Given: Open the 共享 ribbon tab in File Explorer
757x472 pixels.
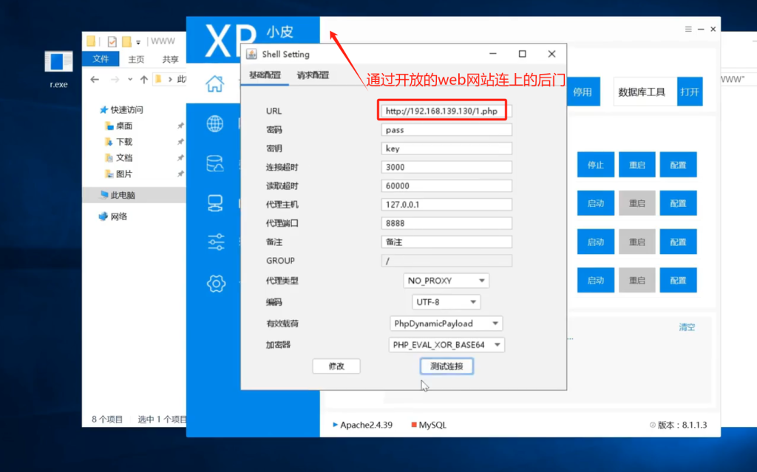Looking at the screenshot, I should pos(170,59).
